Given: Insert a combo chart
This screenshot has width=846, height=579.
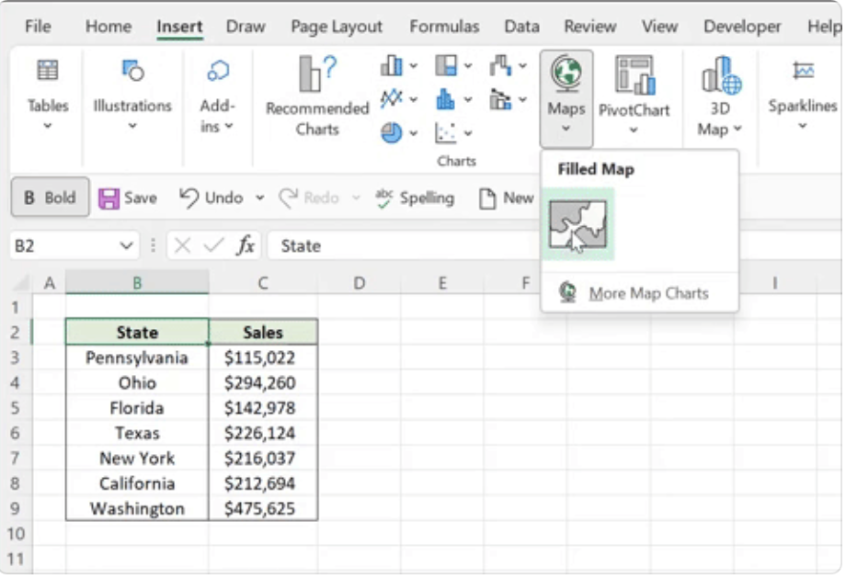Looking at the screenshot, I should point(500,99).
